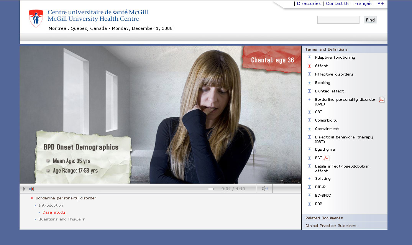412x245 pixels.
Task: Expand the PDP definition
Action: 310,204
